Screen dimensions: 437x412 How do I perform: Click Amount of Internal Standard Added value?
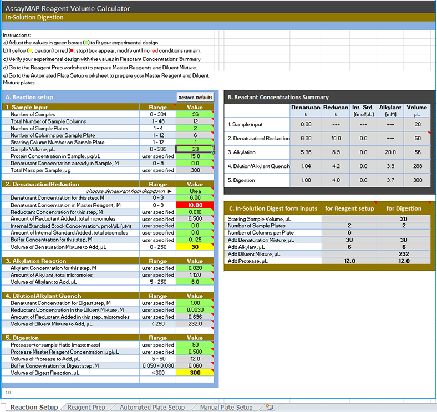coord(195,233)
